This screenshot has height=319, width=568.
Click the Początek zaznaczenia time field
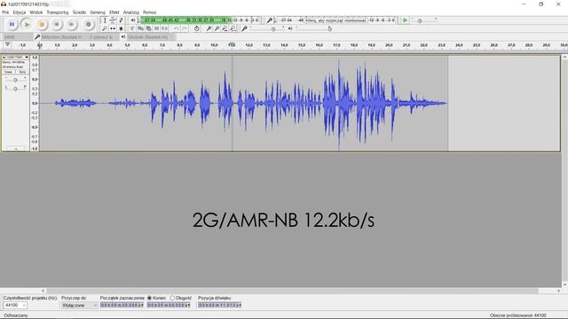point(122,305)
